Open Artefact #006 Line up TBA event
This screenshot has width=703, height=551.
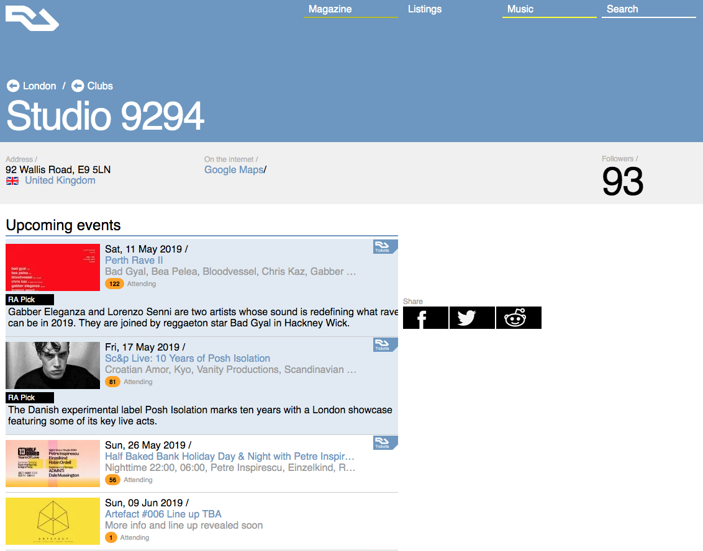(163, 514)
